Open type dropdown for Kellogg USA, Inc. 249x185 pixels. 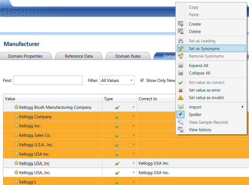coord(133,173)
